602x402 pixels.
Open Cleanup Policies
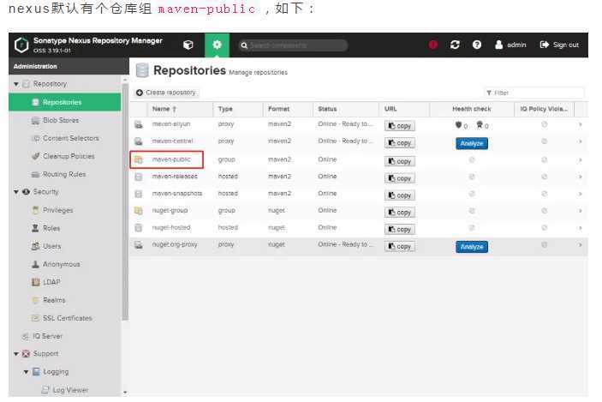tap(69, 156)
